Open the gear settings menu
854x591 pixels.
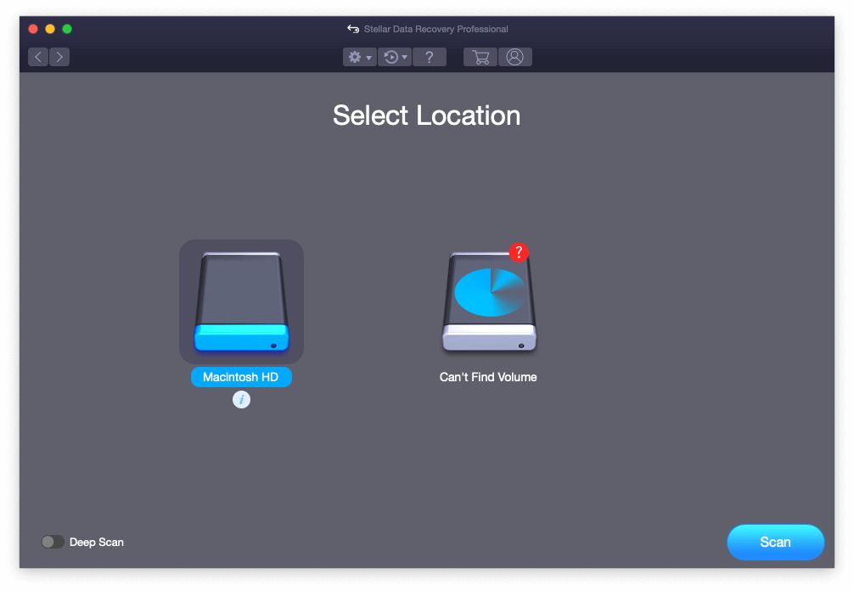(x=359, y=57)
